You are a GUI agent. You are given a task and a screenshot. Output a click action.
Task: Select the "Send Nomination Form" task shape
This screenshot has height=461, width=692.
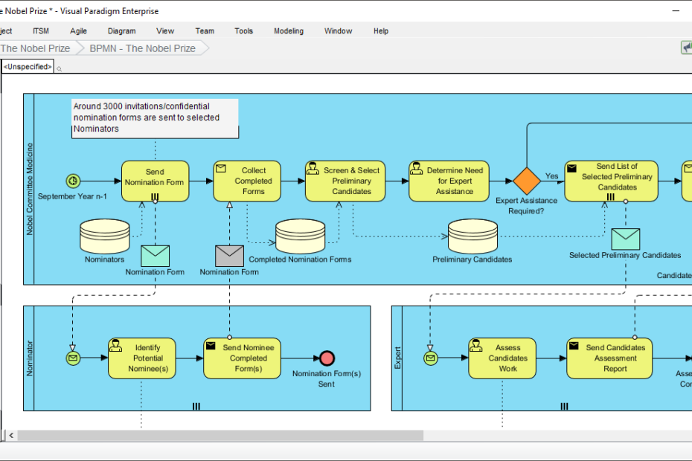pos(155,180)
